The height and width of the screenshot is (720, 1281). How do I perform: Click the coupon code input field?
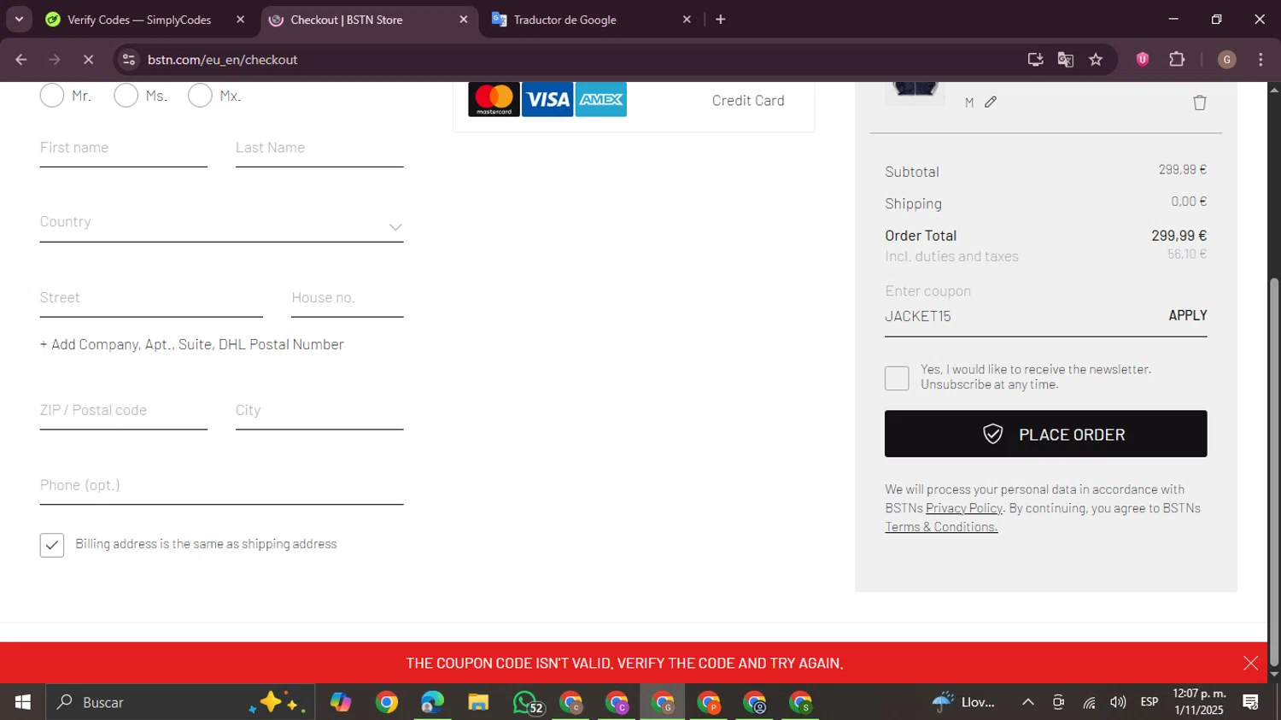tap(1021, 316)
